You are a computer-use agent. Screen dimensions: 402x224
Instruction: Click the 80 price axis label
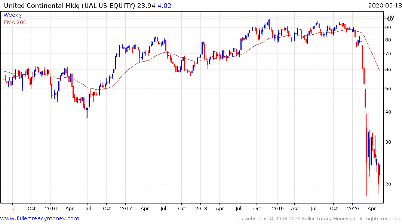tap(388, 40)
